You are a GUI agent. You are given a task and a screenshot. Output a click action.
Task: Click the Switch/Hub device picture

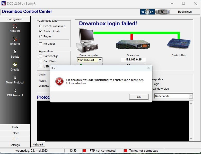pos(179,43)
